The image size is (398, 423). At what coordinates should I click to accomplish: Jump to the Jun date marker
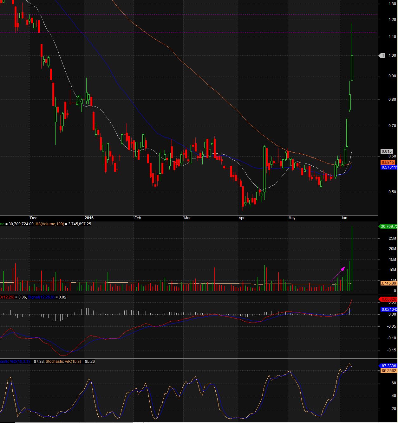pos(344,218)
